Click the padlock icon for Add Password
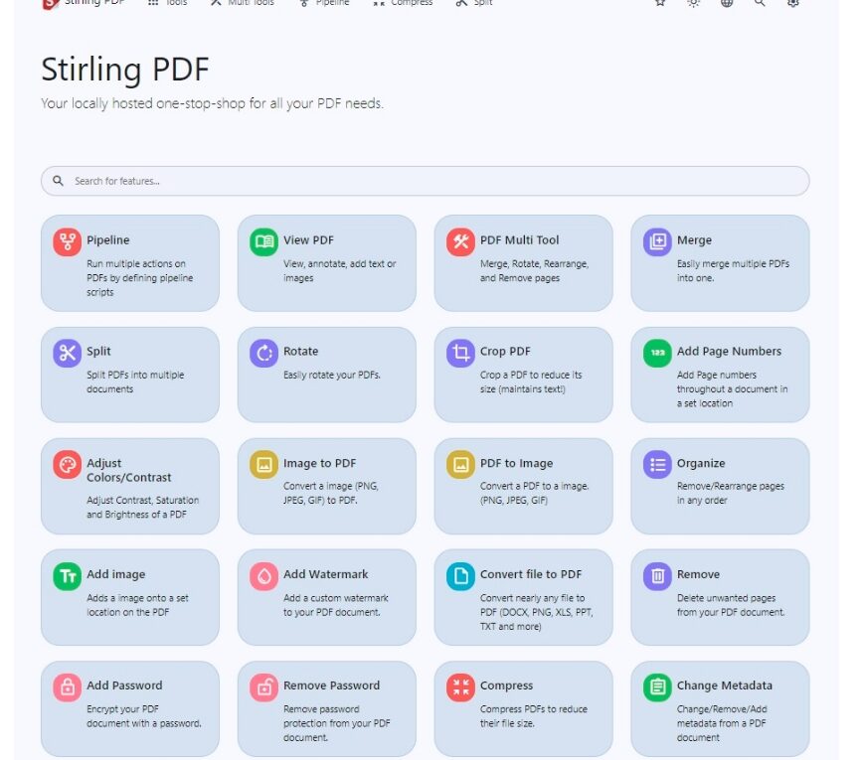The height and width of the screenshot is (760, 864). (x=68, y=687)
